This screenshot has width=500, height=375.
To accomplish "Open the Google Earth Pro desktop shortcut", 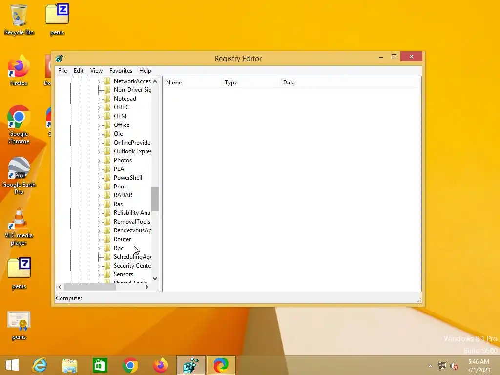I will (x=19, y=176).
